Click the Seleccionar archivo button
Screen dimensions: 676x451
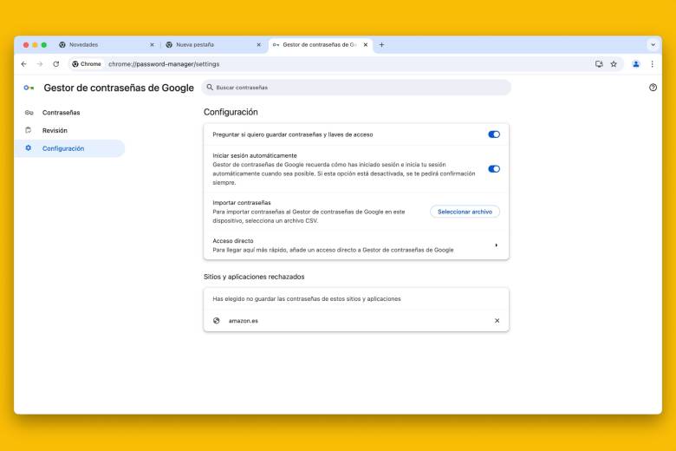(x=465, y=212)
